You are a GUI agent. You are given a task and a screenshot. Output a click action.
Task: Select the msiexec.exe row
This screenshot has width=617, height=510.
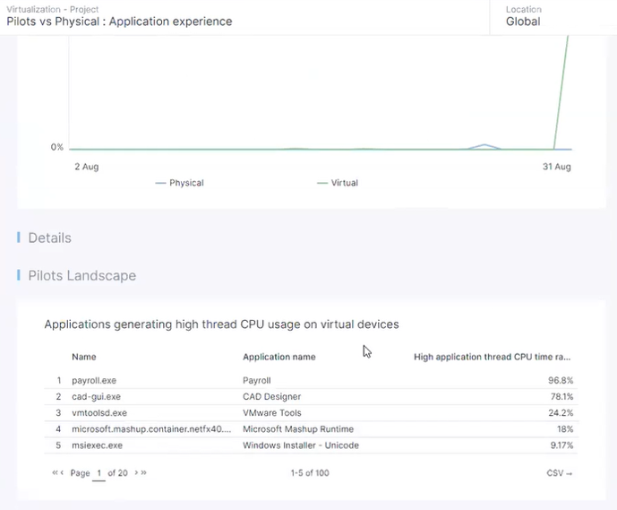(x=97, y=445)
